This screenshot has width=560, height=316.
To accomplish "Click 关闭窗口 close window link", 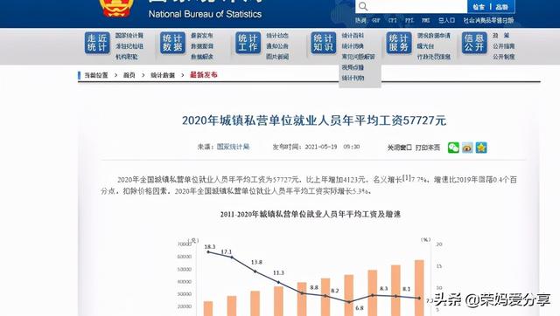I will 400,148.
